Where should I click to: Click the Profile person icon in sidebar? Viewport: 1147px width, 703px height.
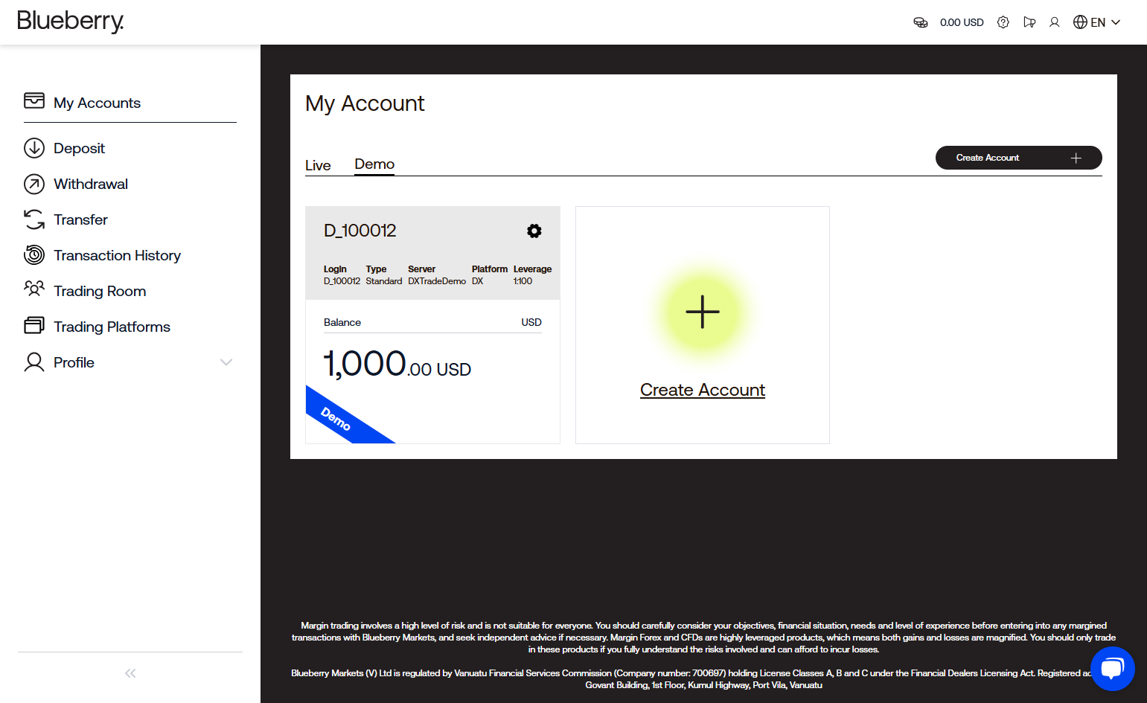34,362
